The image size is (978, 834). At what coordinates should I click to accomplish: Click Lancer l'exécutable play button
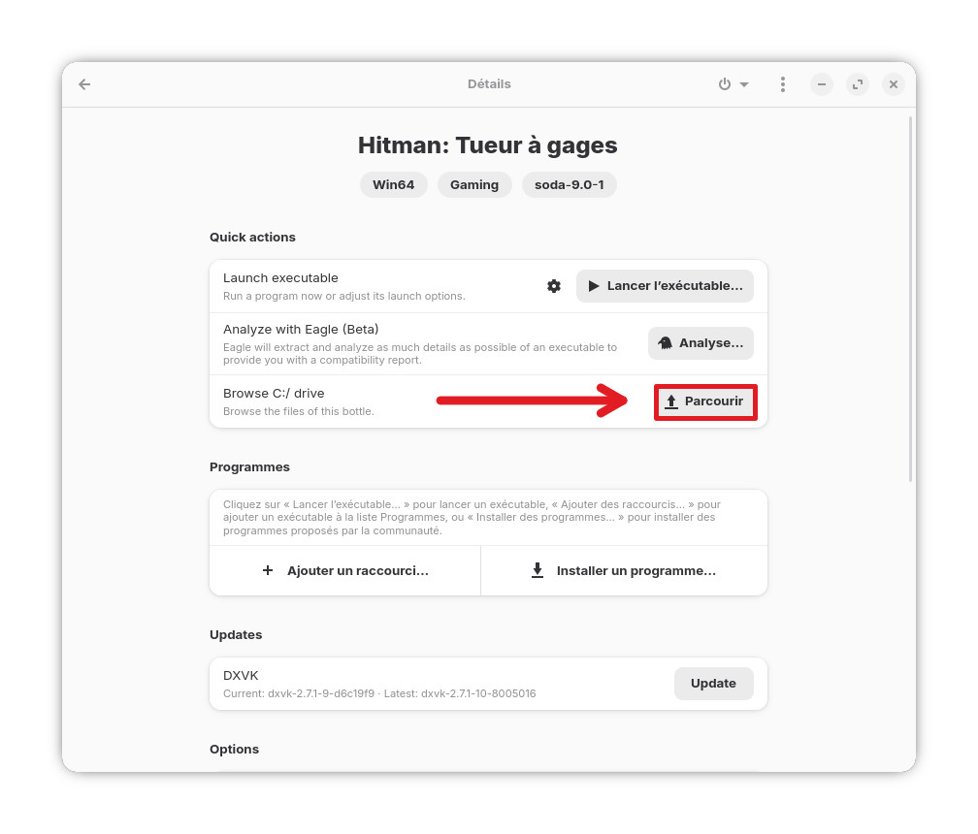(x=665, y=286)
